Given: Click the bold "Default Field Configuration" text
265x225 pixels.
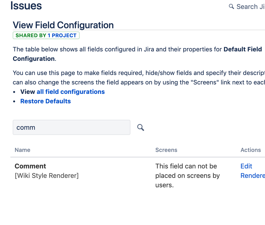Looking at the screenshot, I should (x=243, y=49).
